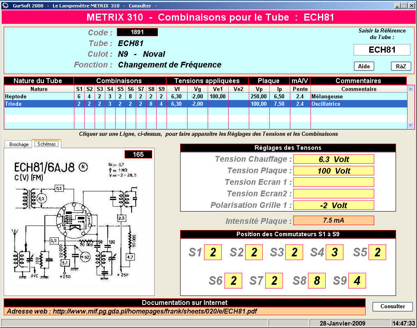417x328 pixels.
Task: Click the Intensité Plaque value 7.5 mA
Action: click(334, 221)
